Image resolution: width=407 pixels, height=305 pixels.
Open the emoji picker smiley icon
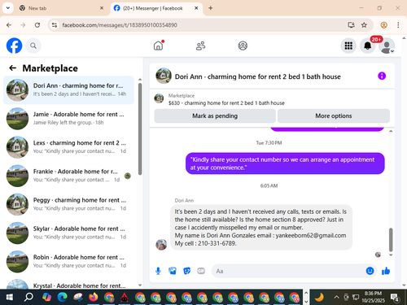coord(370,271)
